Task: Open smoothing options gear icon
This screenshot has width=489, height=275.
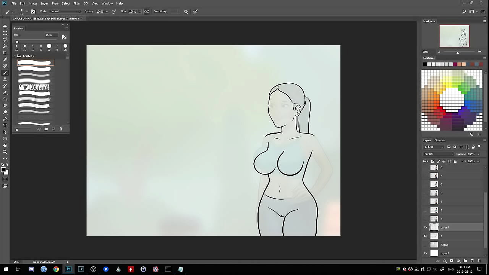Action: pyautogui.click(x=186, y=11)
